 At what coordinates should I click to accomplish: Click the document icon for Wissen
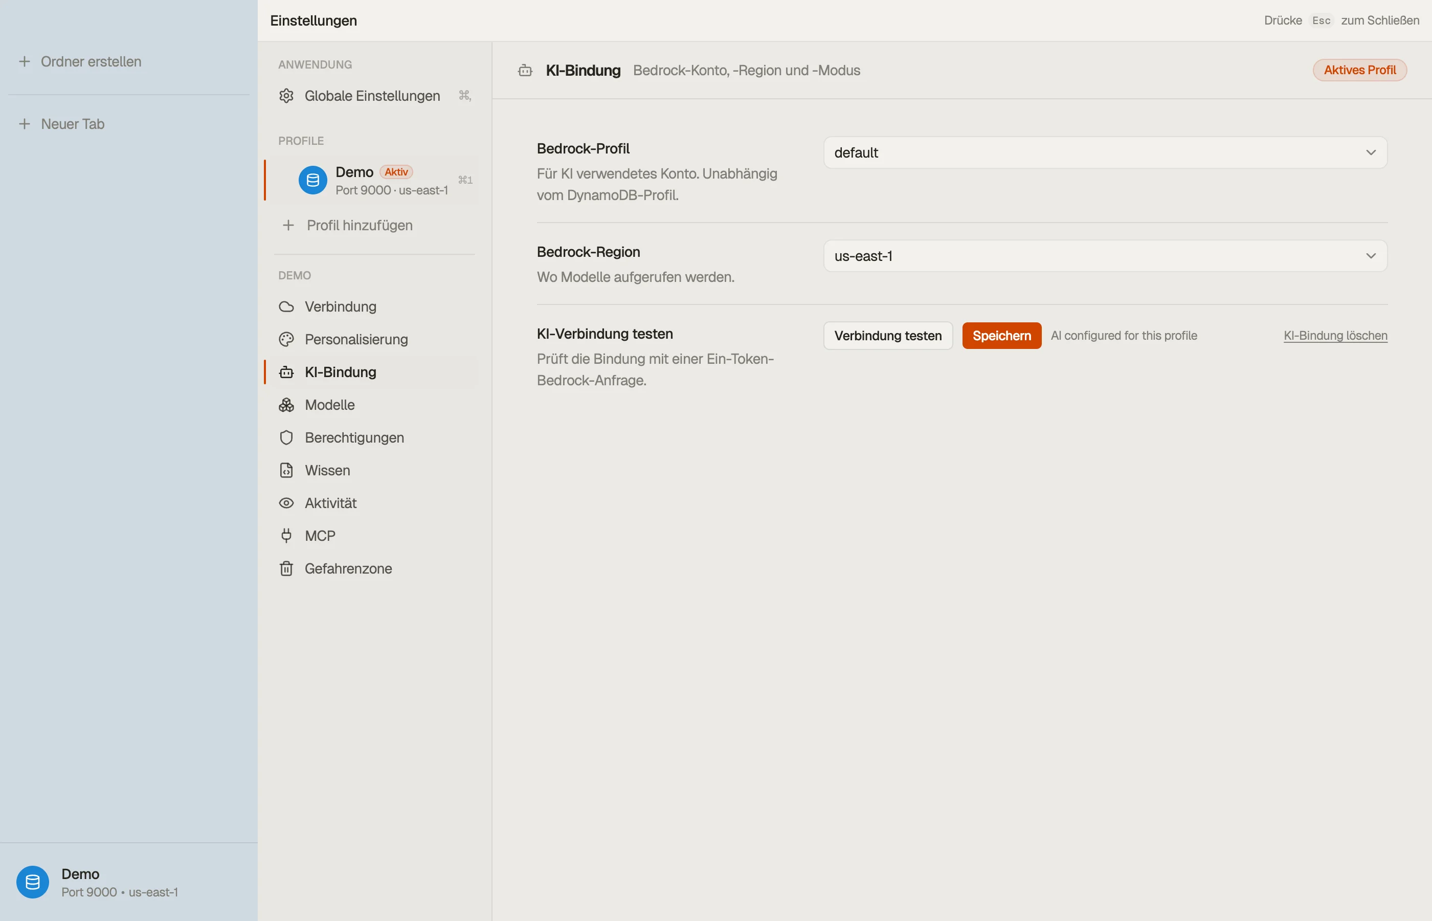286,471
